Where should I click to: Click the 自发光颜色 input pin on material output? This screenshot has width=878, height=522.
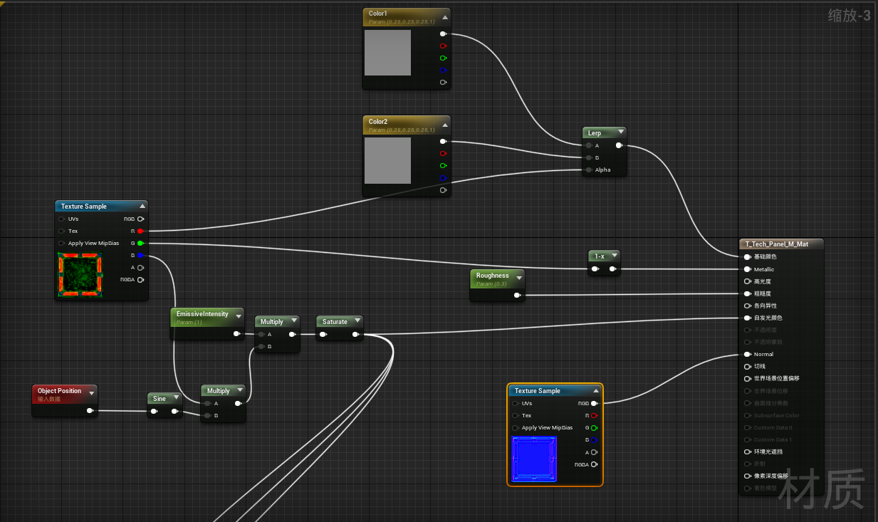[747, 318]
